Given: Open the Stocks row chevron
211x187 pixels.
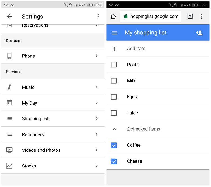Looking at the screenshot, I should [x=97, y=166].
